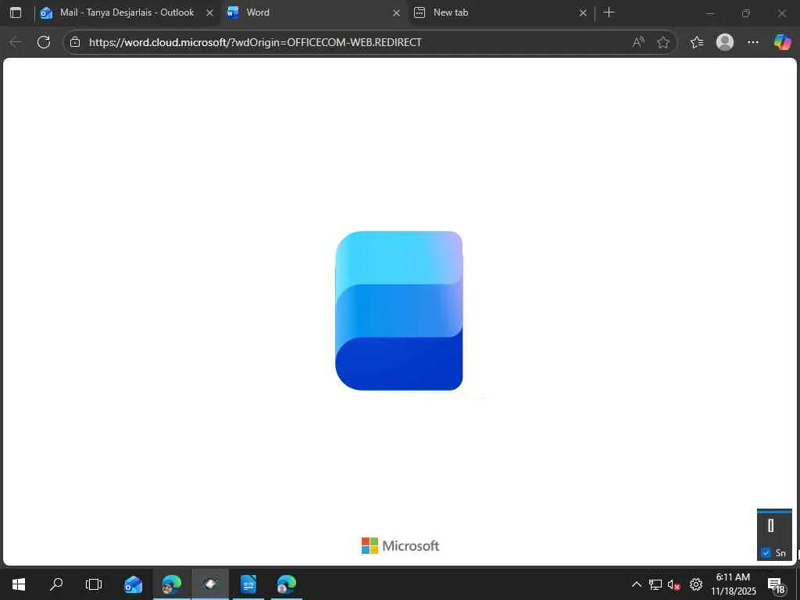Restore down the Edge browser window
800x600 pixels.
[746, 12]
